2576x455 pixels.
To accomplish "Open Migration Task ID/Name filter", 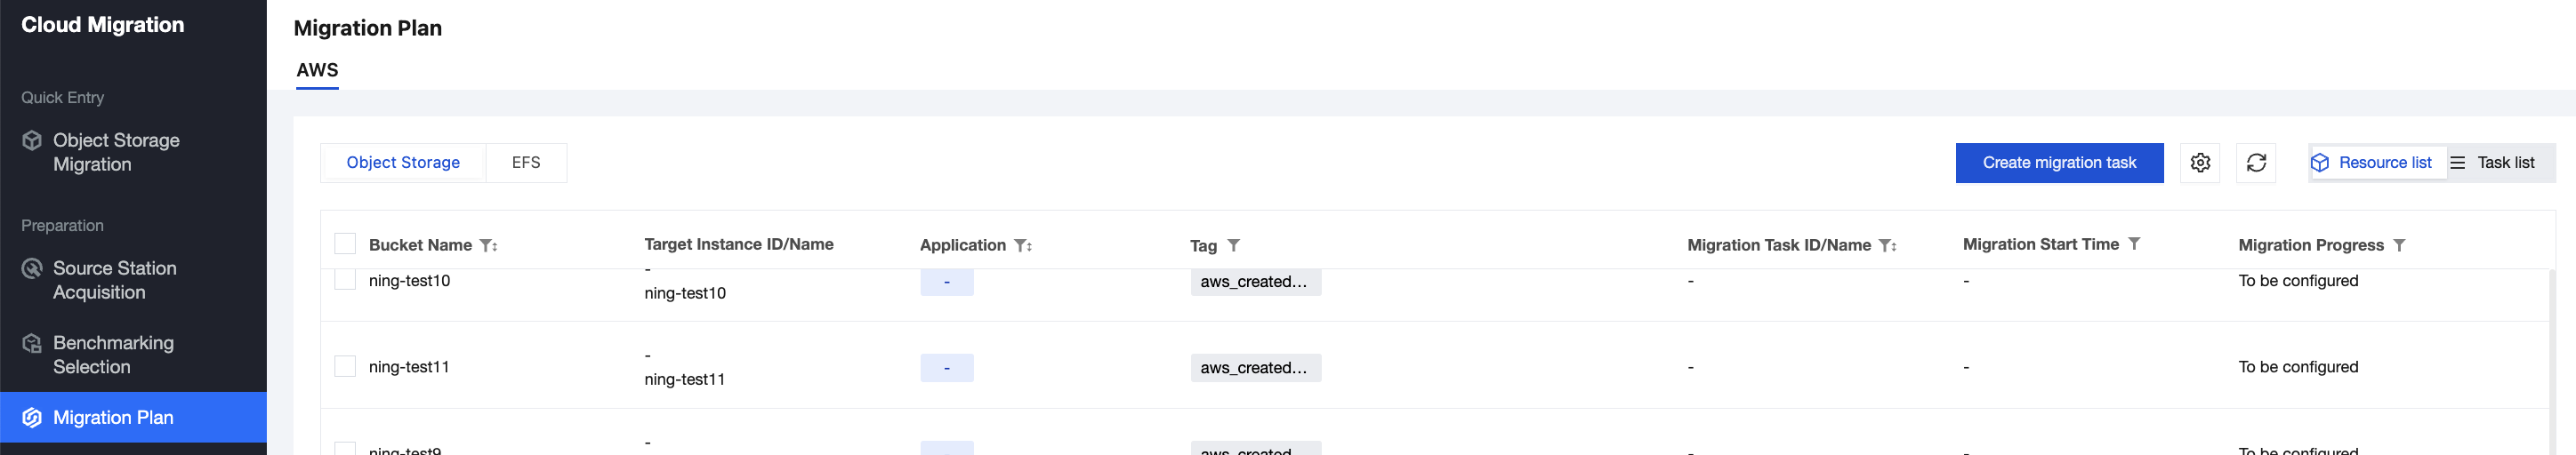I will tap(1887, 246).
